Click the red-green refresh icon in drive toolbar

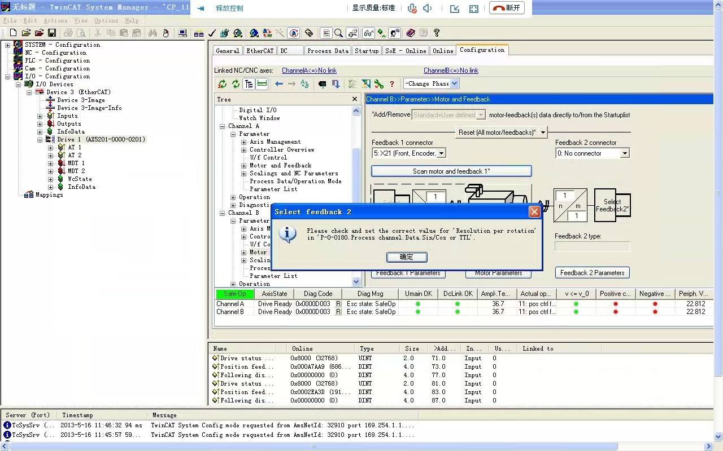point(223,84)
